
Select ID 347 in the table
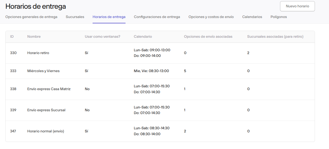pos(13,131)
